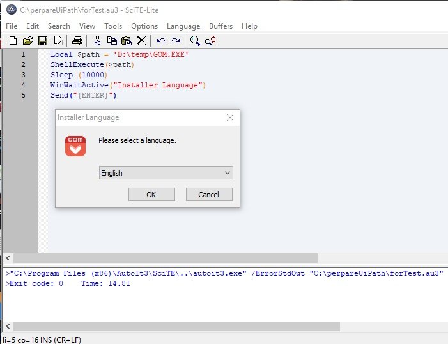Click the output pane scrollbar left arrow
Viewport: 448px width, 344px height.
click(8, 326)
